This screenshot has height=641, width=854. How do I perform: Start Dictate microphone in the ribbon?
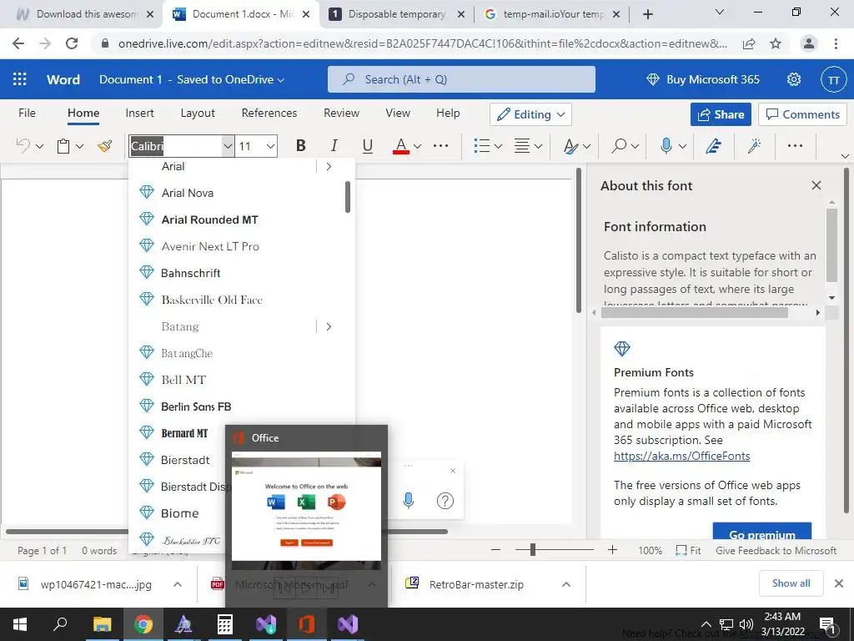(666, 145)
